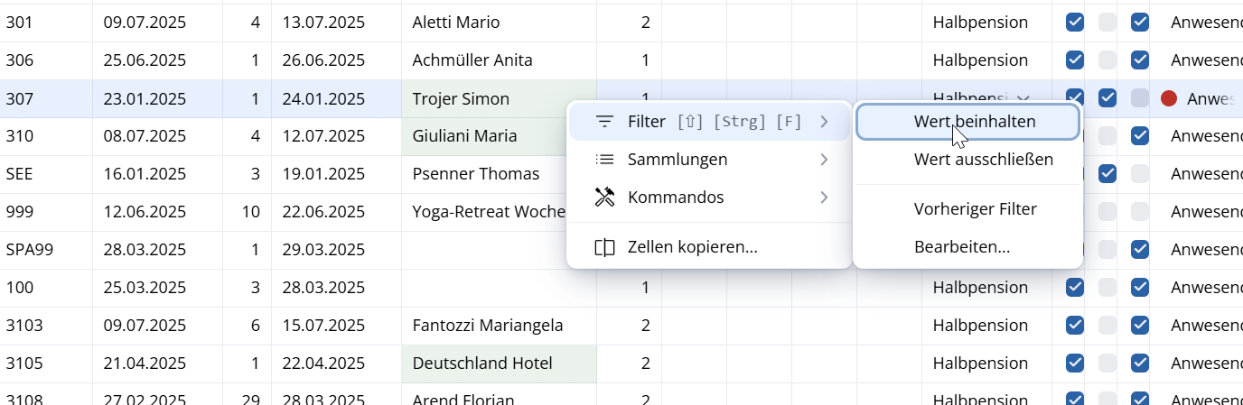
Task: Click the red status dot in row 307
Action: [1169, 98]
